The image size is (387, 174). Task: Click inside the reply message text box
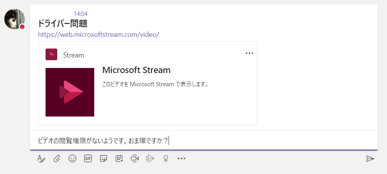[x=234, y=141]
